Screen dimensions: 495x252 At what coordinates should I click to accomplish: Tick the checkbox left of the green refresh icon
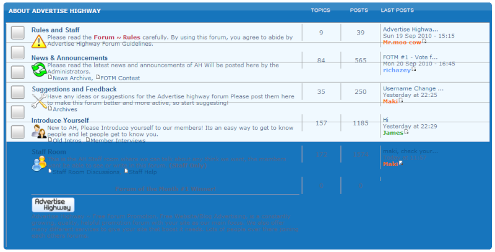point(18,72)
